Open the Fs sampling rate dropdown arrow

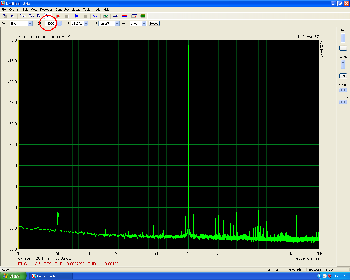[x=59, y=24]
